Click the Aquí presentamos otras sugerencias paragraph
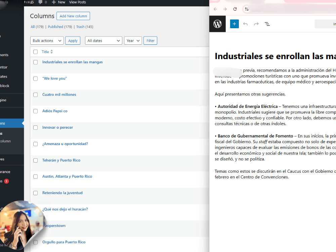The image size is (336, 252). click(x=250, y=94)
